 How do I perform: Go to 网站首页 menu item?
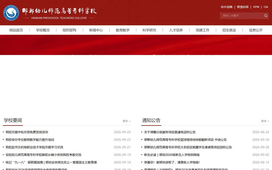(16, 30)
